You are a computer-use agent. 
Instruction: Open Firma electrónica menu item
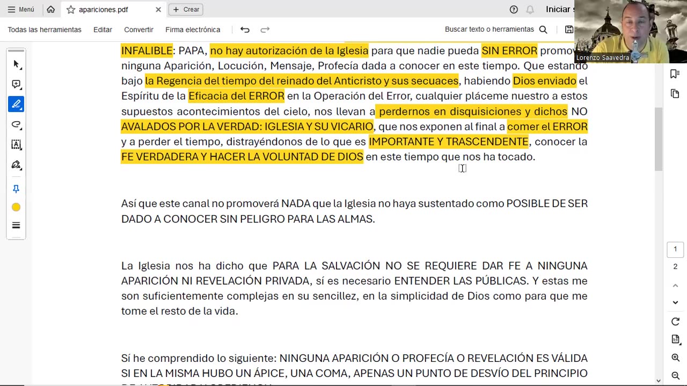(x=193, y=29)
